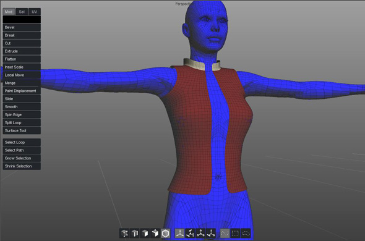Click the Bevel tool button
This screenshot has width=365, height=241.
coord(22,27)
